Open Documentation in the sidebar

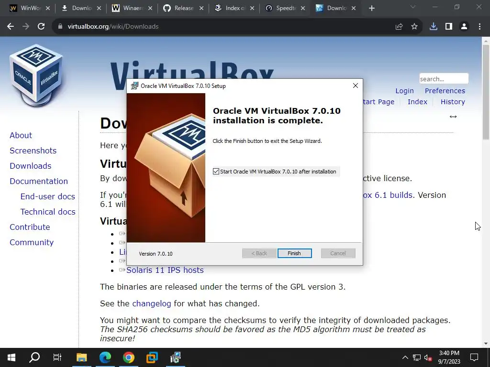point(39,181)
